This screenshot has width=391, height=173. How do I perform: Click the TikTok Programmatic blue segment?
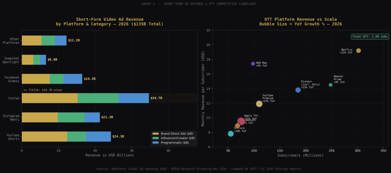[x=134, y=98]
